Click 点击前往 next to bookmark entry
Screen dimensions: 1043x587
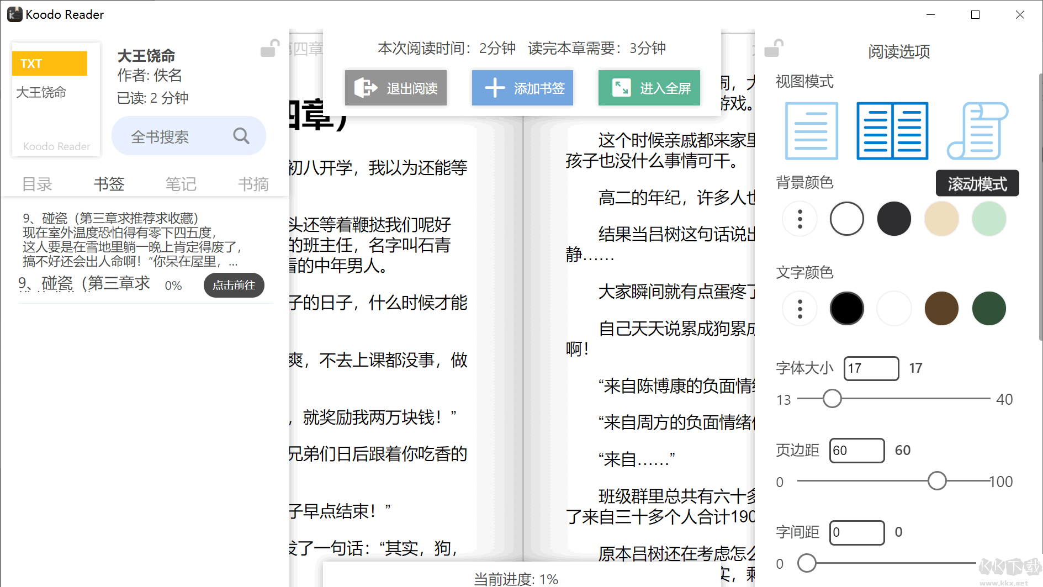coord(234,285)
